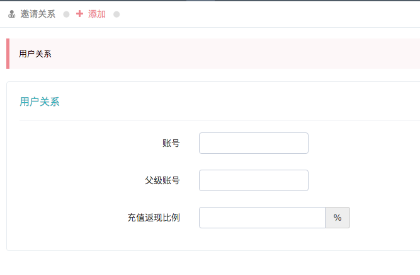
Task: Click the user icon beside 邀请关系
Action: pyautogui.click(x=11, y=14)
